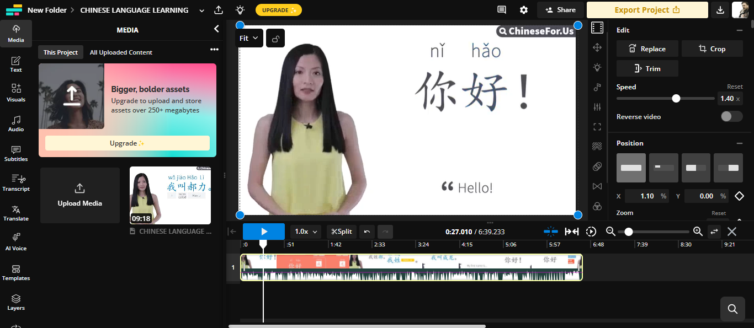Image resolution: width=754 pixels, height=328 pixels.
Task: Open the 1.0x playback speed dropdown
Action: click(305, 232)
